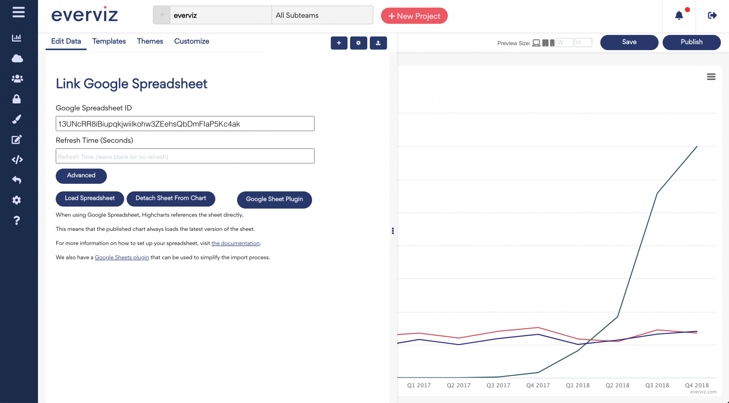The width and height of the screenshot is (729, 403).
Task: Open the chart context menu on the preview
Action: [711, 77]
